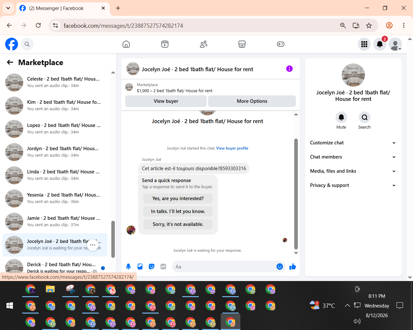
Task: Open volume control in system tray
Action: [357, 321]
